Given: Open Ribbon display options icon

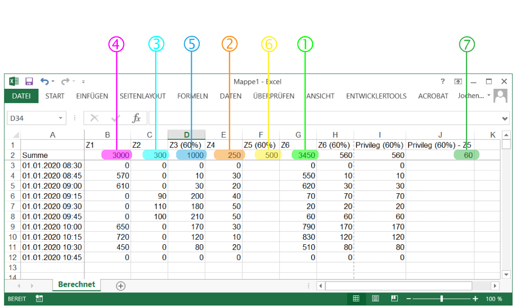Looking at the screenshot, I should (x=458, y=81).
